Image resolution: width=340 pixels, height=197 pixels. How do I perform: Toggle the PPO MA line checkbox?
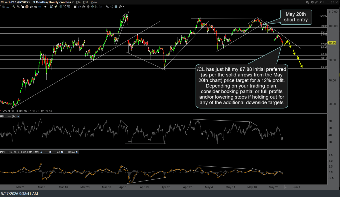click(62, 152)
